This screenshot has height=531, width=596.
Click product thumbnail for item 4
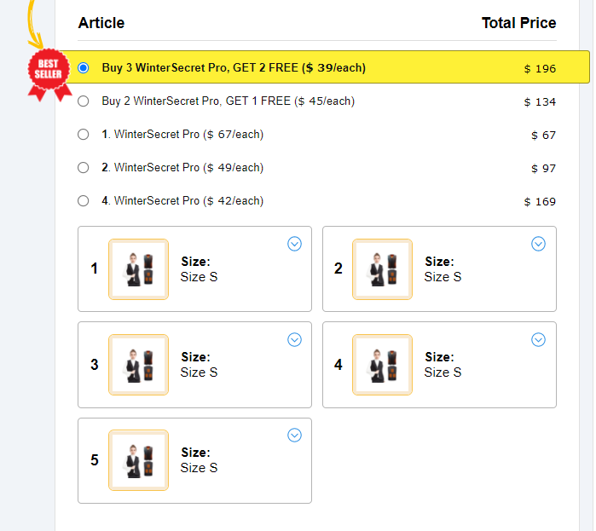click(382, 365)
